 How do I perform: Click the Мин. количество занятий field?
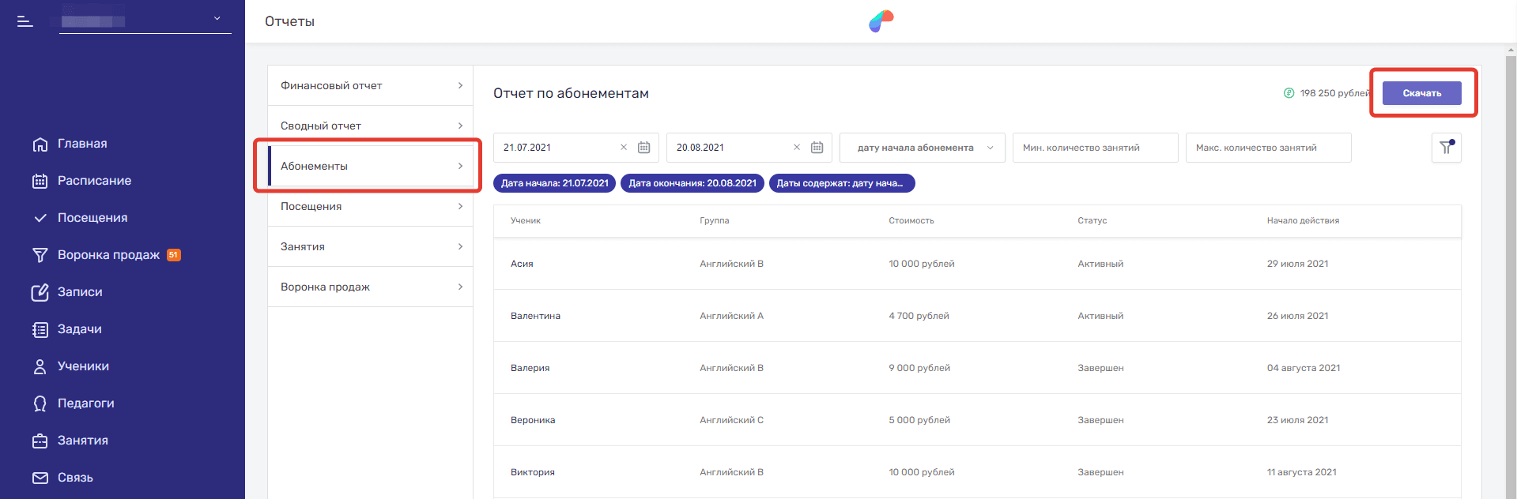click(1095, 148)
